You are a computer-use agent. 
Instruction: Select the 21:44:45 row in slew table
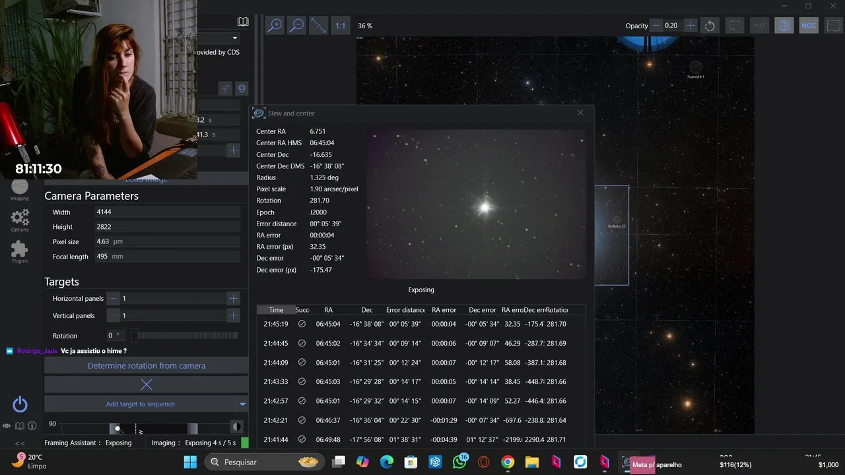click(421, 343)
